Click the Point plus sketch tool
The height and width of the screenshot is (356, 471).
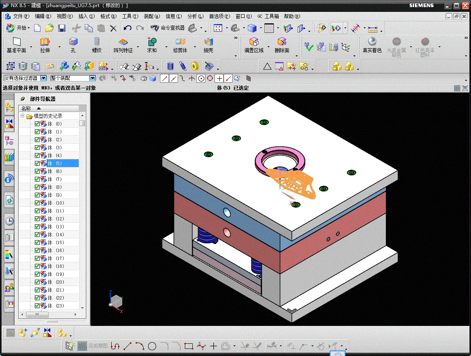click(x=214, y=346)
